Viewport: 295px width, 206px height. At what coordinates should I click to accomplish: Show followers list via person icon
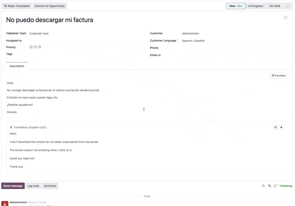275,186
